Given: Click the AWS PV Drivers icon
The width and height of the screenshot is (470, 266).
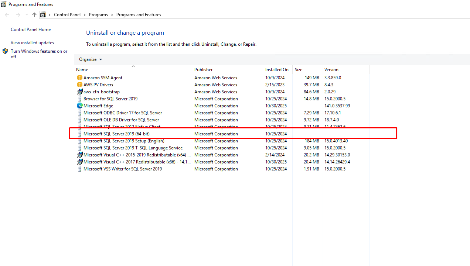Looking at the screenshot, I should (x=79, y=85).
